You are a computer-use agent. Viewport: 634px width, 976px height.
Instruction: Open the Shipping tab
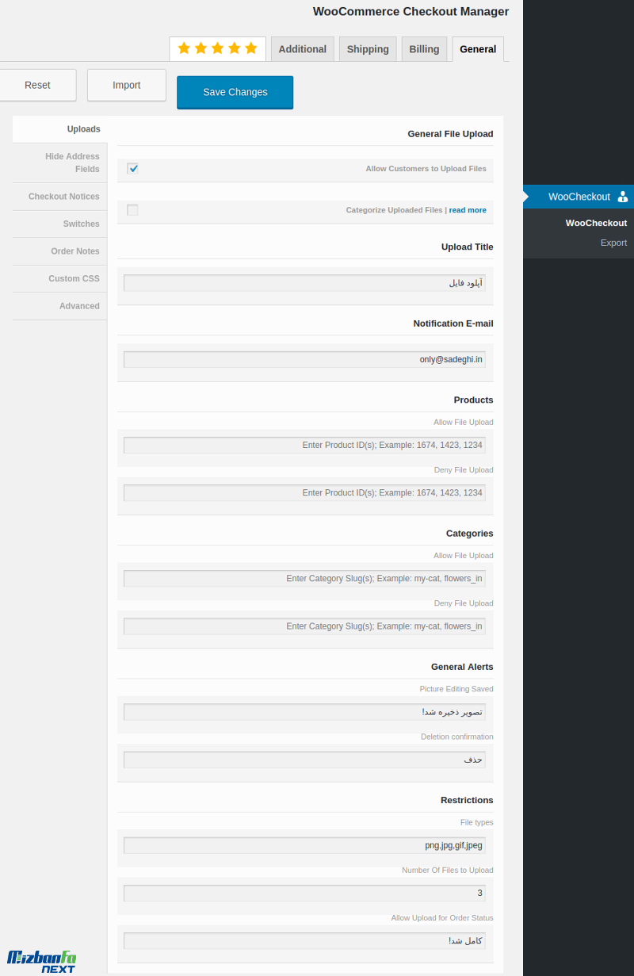368,49
